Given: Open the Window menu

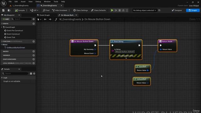Looking at the screenshot, I should click(47, 2).
